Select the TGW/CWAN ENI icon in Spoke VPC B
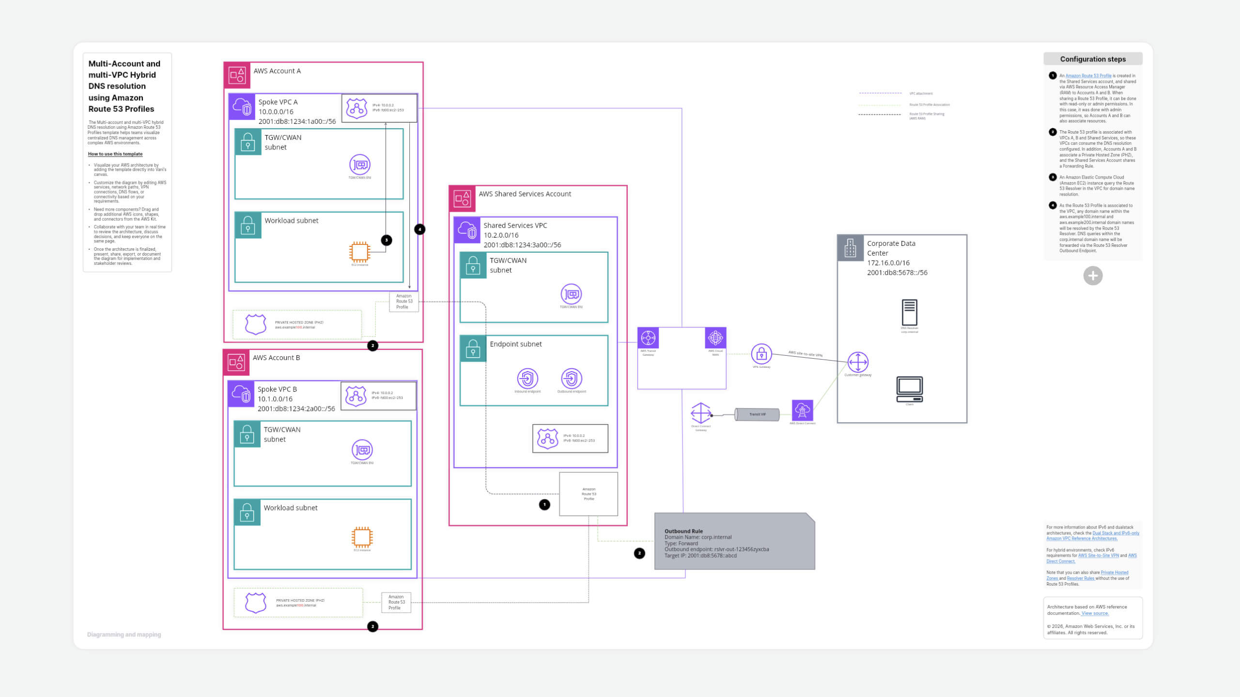Screen dimensions: 1240x697 tap(362, 450)
